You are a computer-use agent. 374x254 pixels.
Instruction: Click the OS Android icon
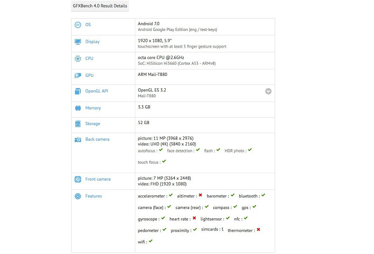(x=78, y=25)
